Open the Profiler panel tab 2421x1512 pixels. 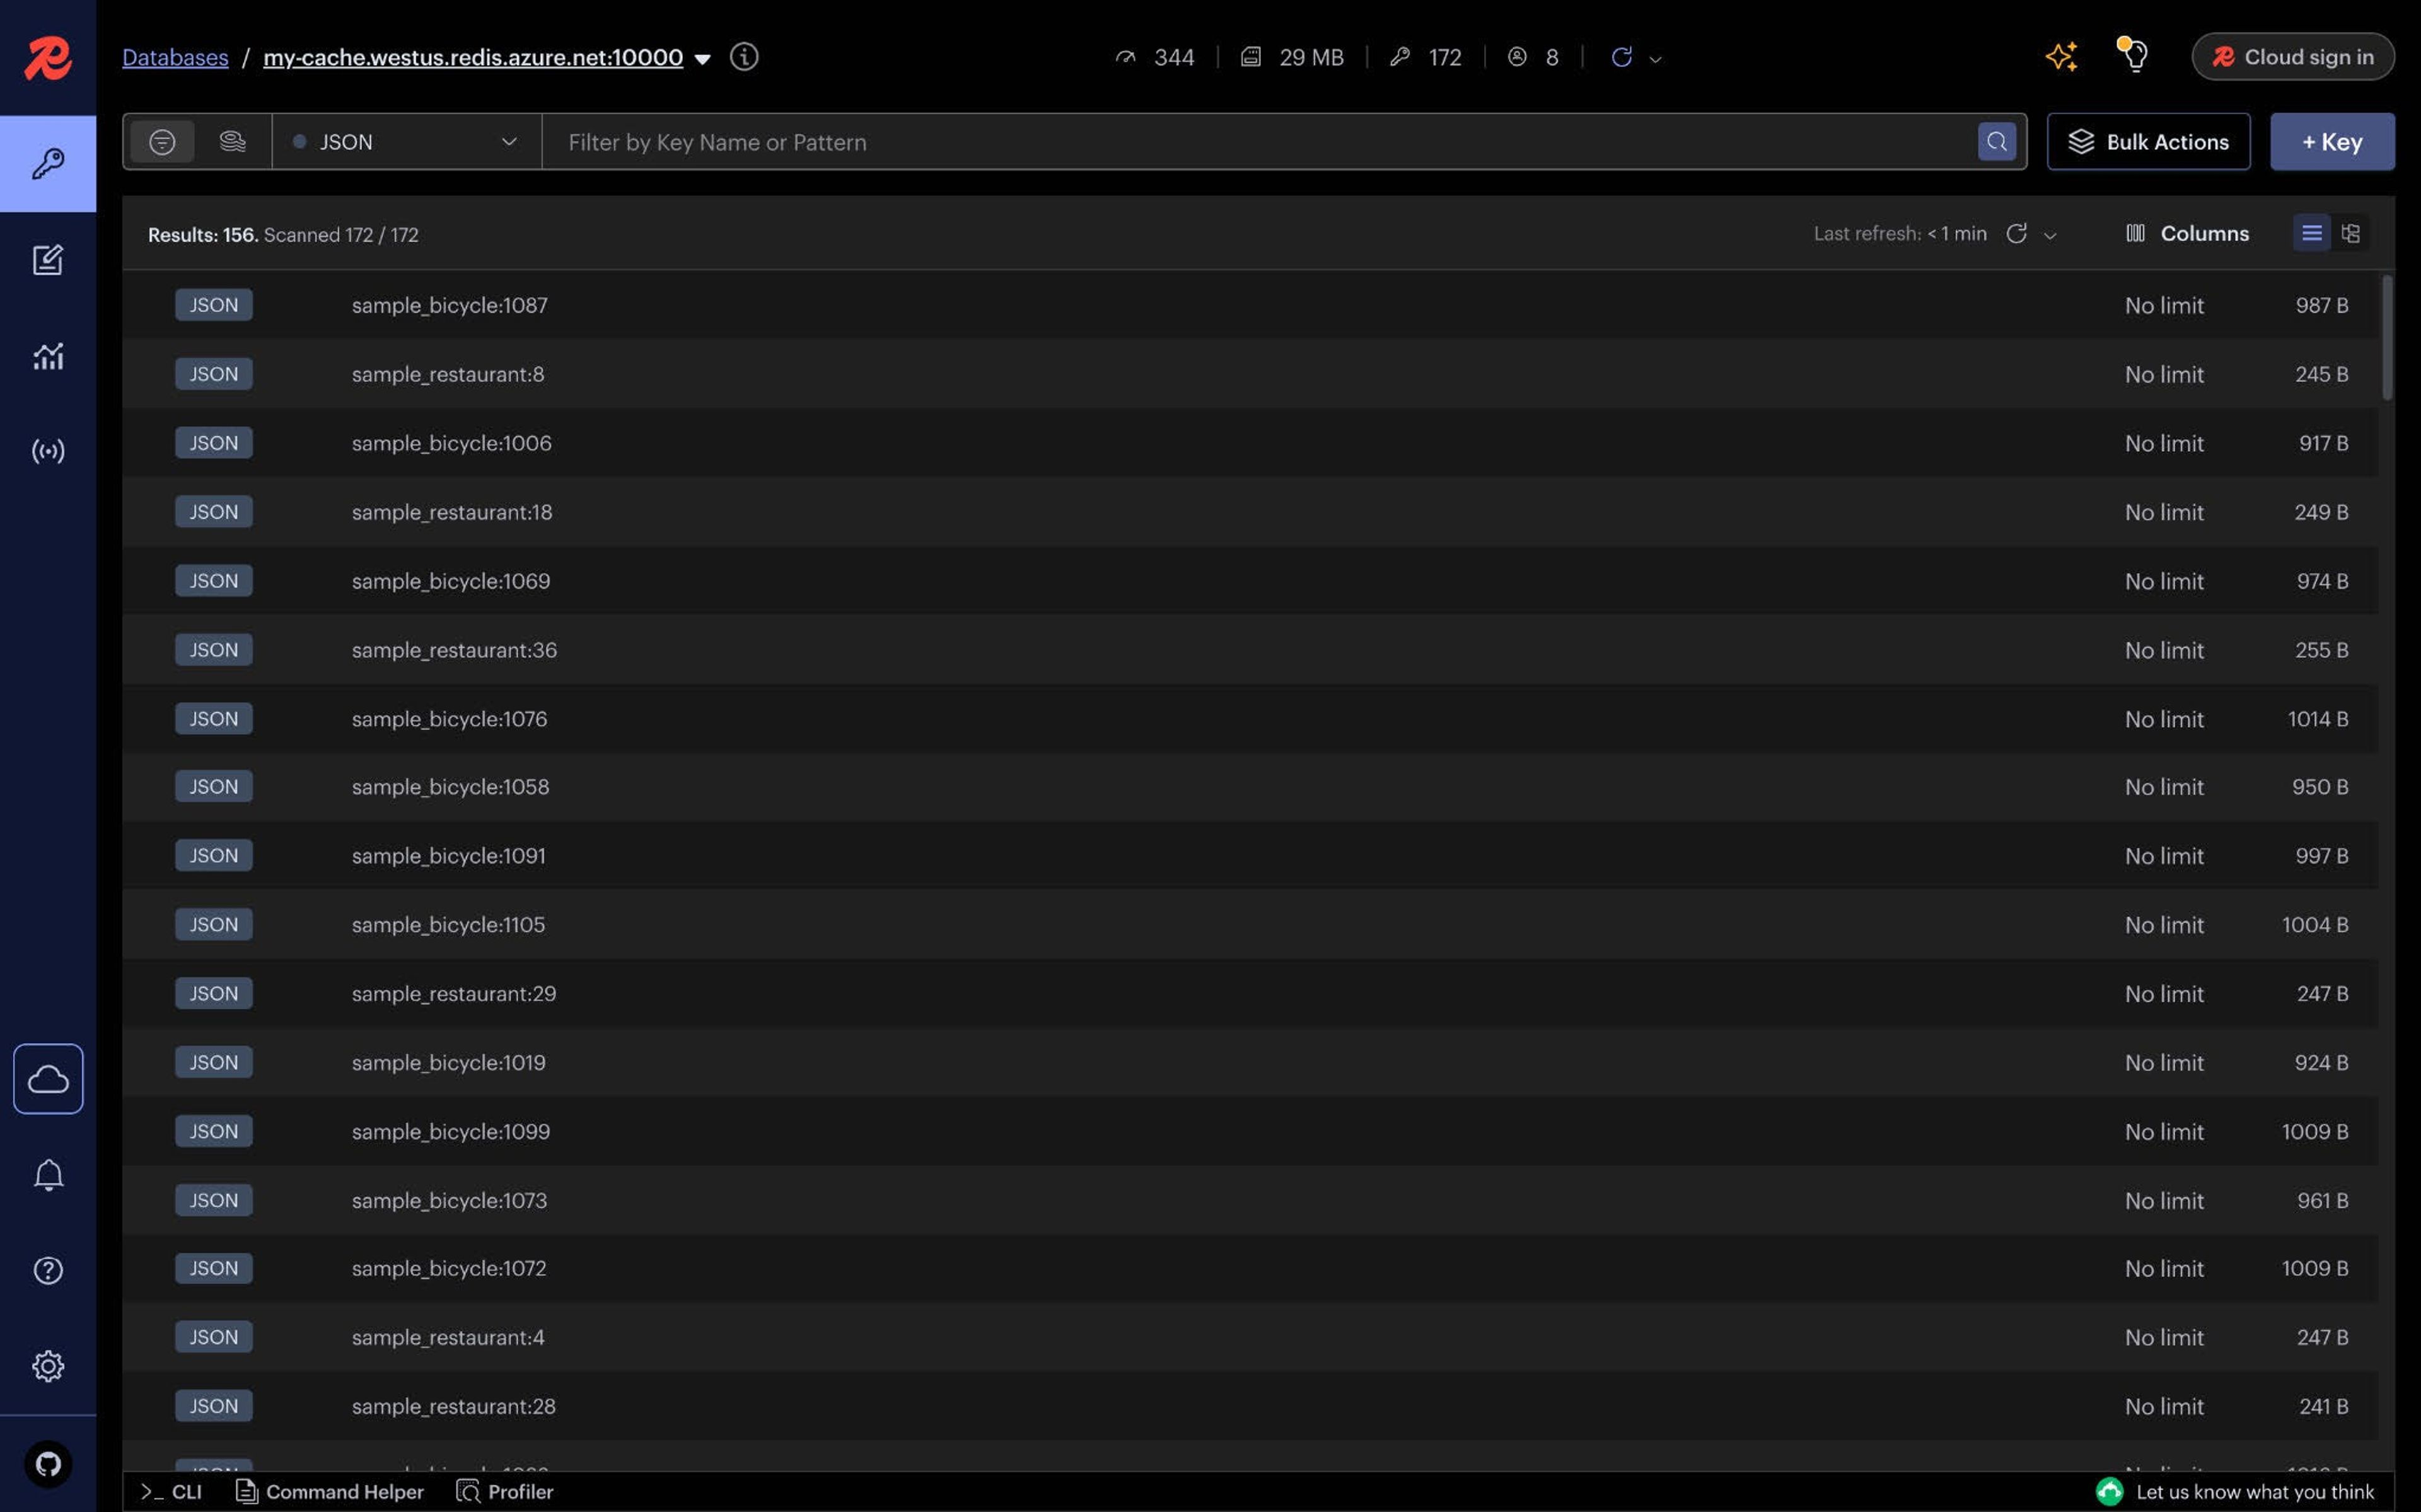(505, 1491)
